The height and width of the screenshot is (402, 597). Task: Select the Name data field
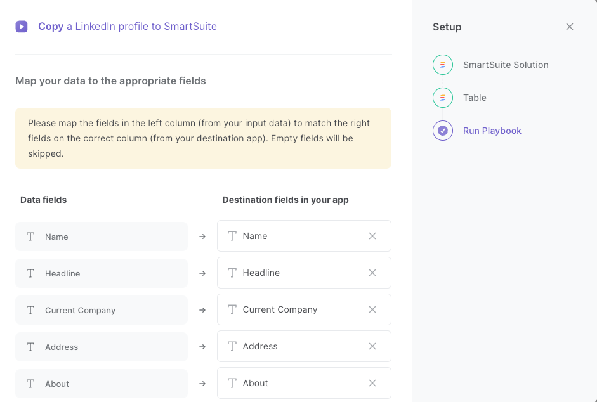tap(102, 237)
